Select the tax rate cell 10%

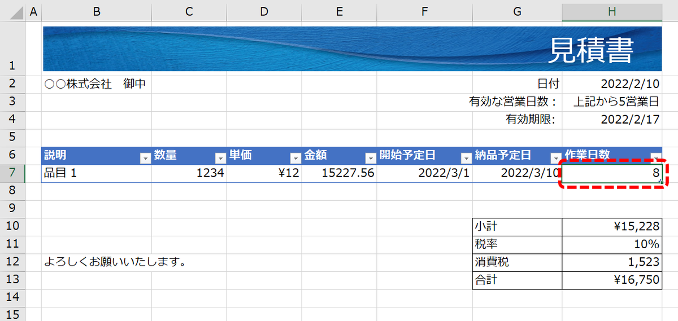tap(612, 244)
